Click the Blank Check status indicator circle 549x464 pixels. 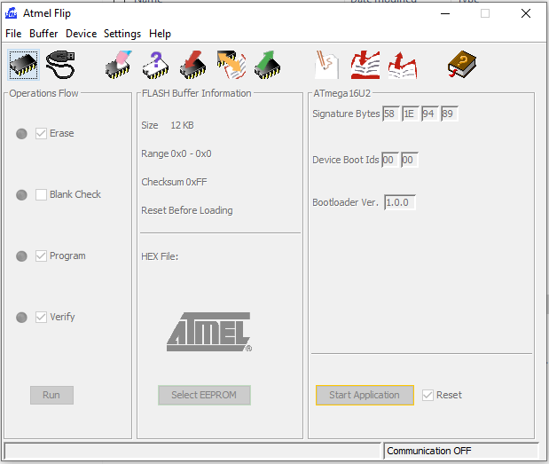click(x=21, y=195)
